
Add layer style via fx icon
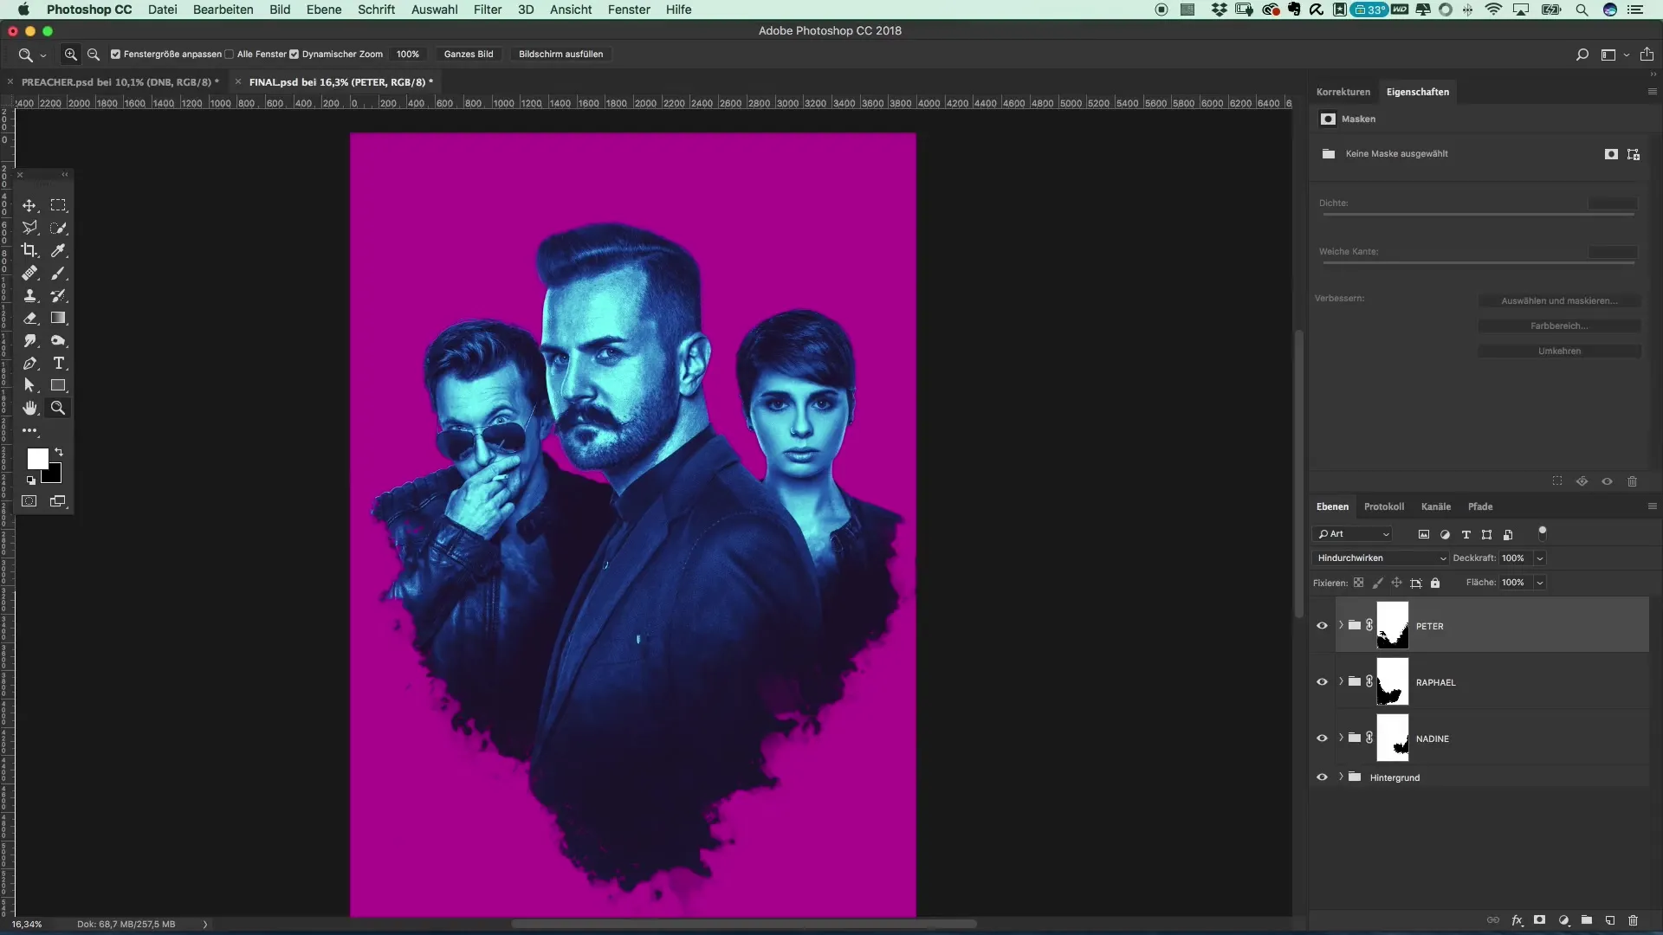coord(1517,920)
